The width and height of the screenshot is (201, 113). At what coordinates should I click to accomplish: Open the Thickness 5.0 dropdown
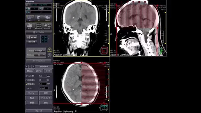click(40, 55)
